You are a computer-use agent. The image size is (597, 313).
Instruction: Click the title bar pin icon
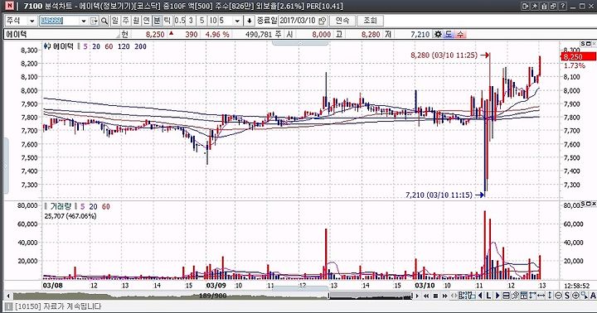click(x=535, y=6)
